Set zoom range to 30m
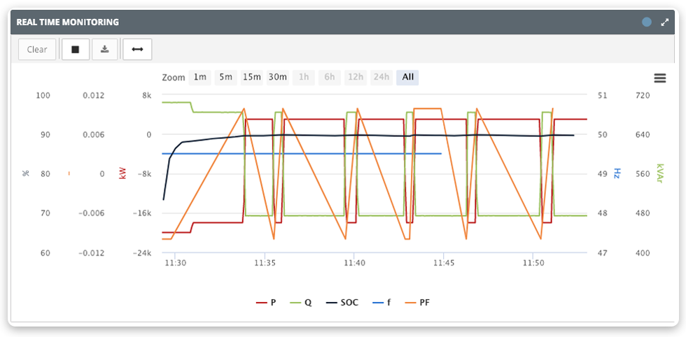The width and height of the screenshot is (686, 337). click(x=278, y=78)
